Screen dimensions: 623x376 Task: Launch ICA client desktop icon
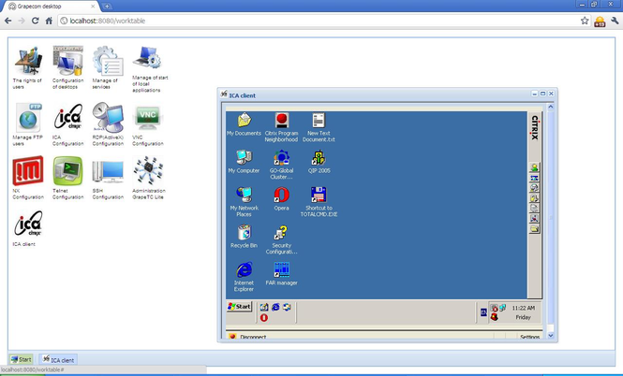point(28,224)
